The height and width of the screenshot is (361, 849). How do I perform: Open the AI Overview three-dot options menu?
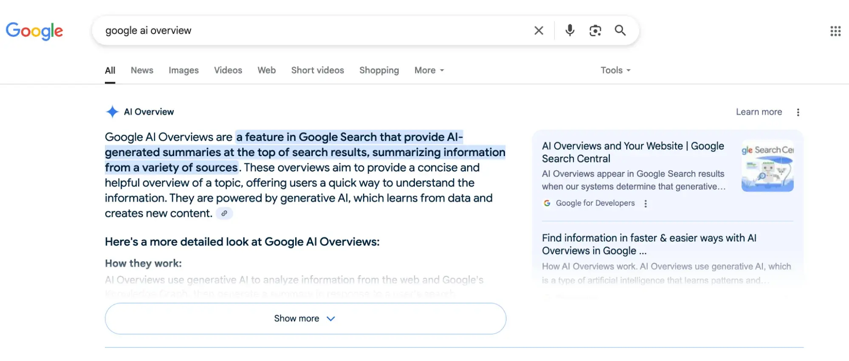798,112
